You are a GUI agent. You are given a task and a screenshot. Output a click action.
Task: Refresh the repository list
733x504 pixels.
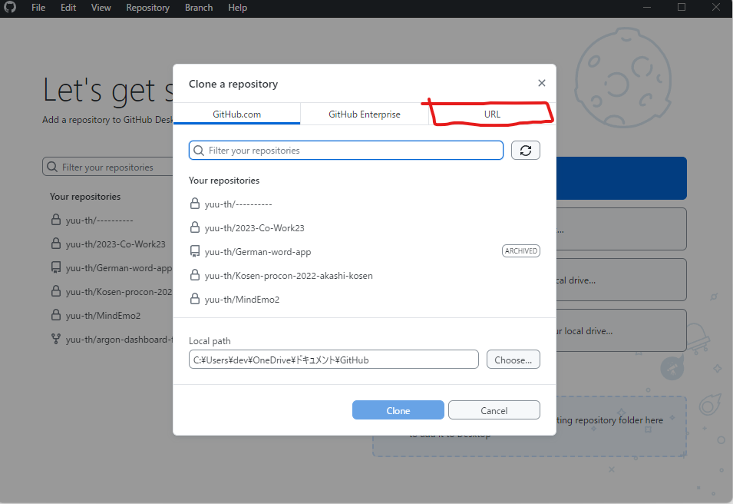pyautogui.click(x=526, y=151)
